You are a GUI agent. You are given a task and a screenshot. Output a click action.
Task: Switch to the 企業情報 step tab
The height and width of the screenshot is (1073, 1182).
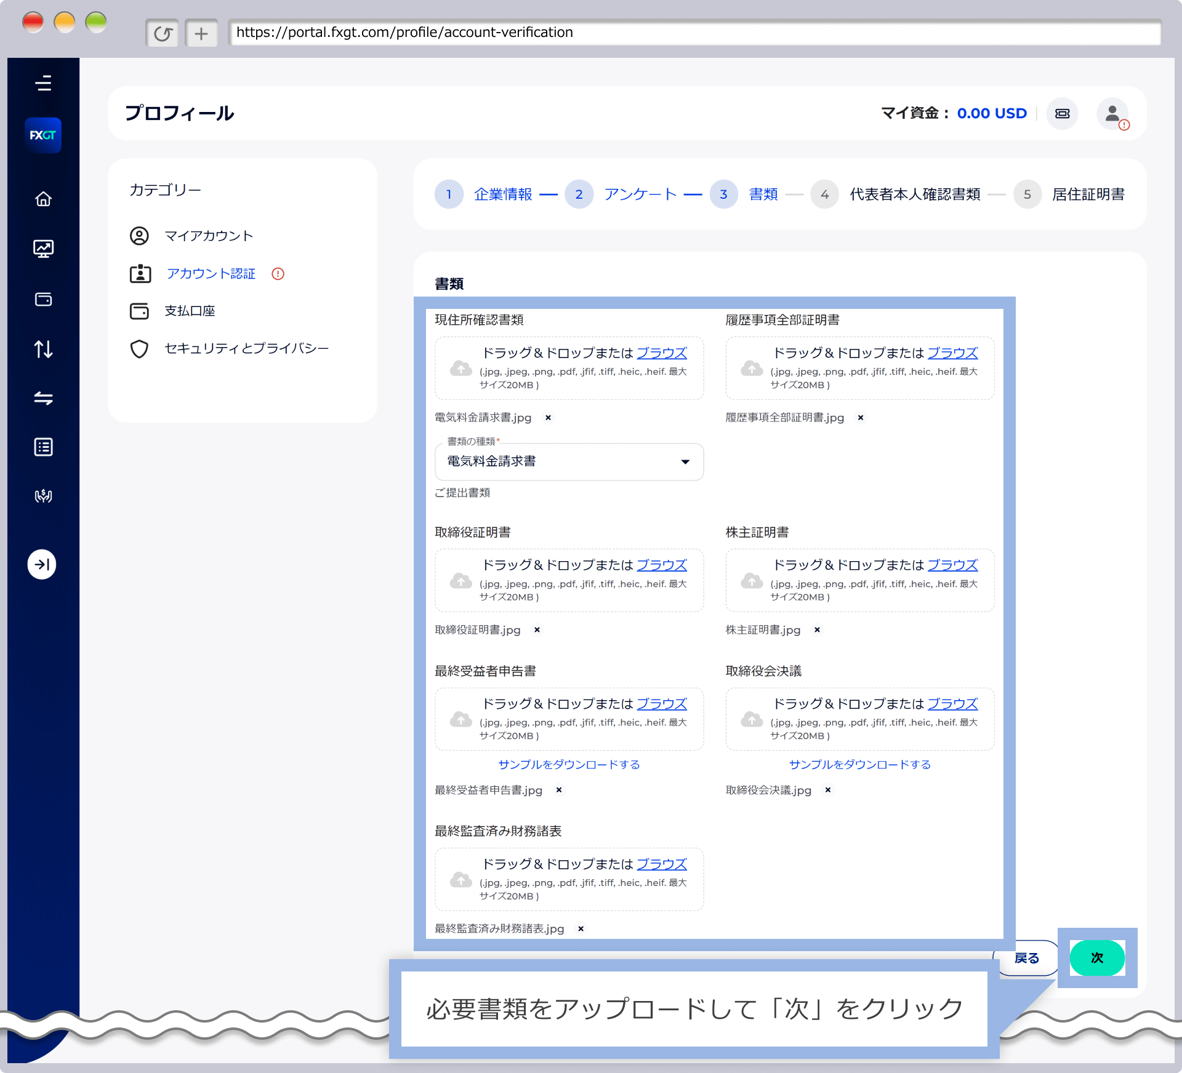[504, 194]
